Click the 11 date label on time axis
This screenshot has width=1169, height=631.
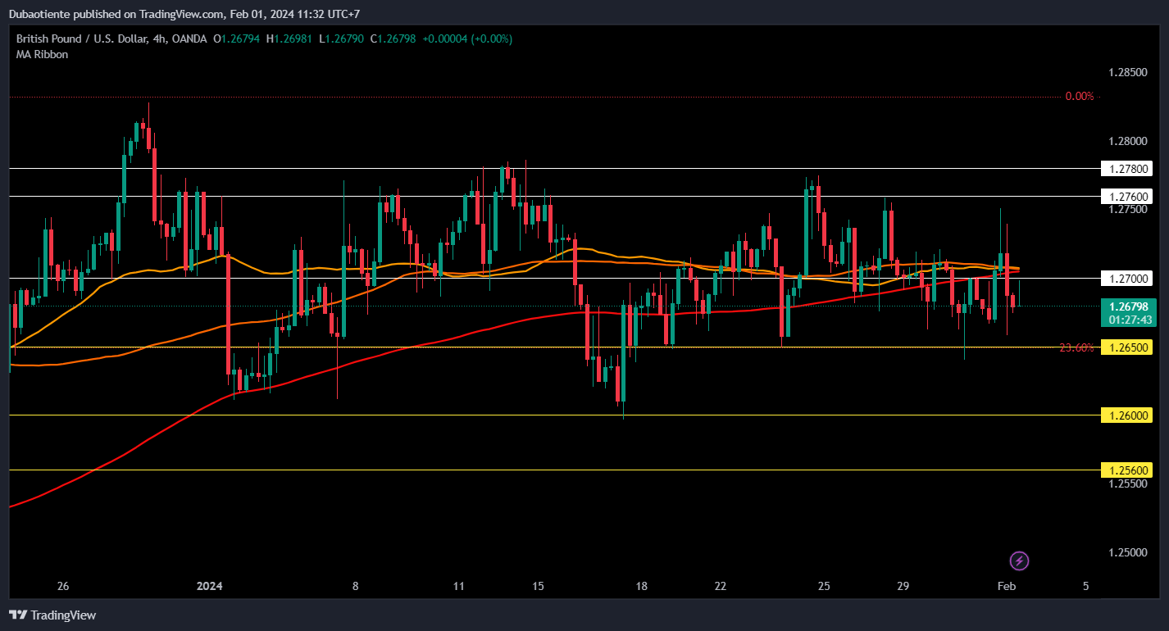pos(458,586)
